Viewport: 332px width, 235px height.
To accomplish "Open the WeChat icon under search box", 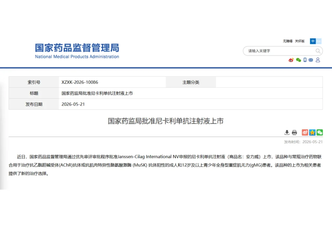I will [299, 60].
